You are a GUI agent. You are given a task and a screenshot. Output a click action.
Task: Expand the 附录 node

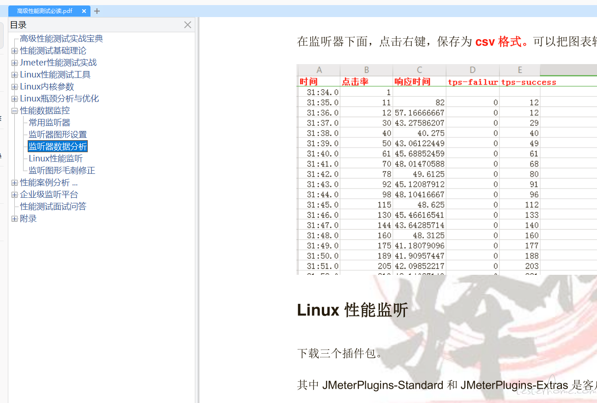pyautogui.click(x=14, y=219)
